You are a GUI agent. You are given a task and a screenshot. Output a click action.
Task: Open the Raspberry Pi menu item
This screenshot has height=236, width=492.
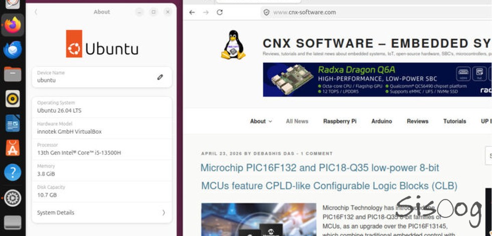tap(340, 121)
